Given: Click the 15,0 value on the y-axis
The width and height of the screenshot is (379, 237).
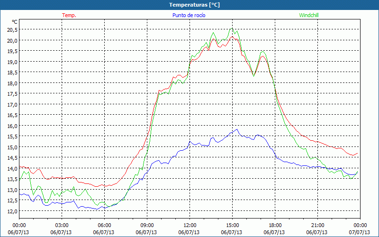Looking at the screenshot, I should point(13,147).
